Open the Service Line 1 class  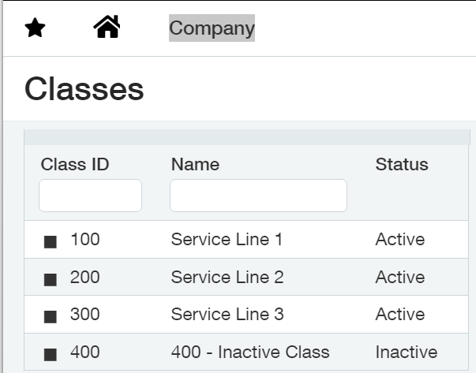pyautogui.click(x=227, y=239)
